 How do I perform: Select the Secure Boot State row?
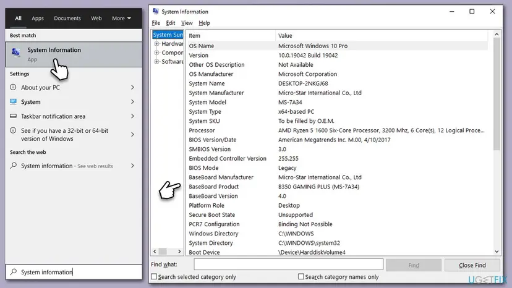pyautogui.click(x=337, y=214)
